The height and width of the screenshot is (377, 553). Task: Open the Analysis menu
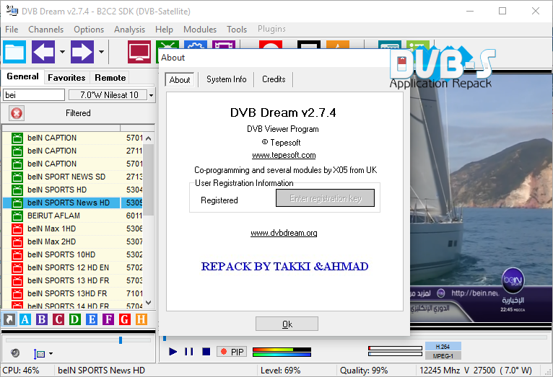pyautogui.click(x=129, y=30)
